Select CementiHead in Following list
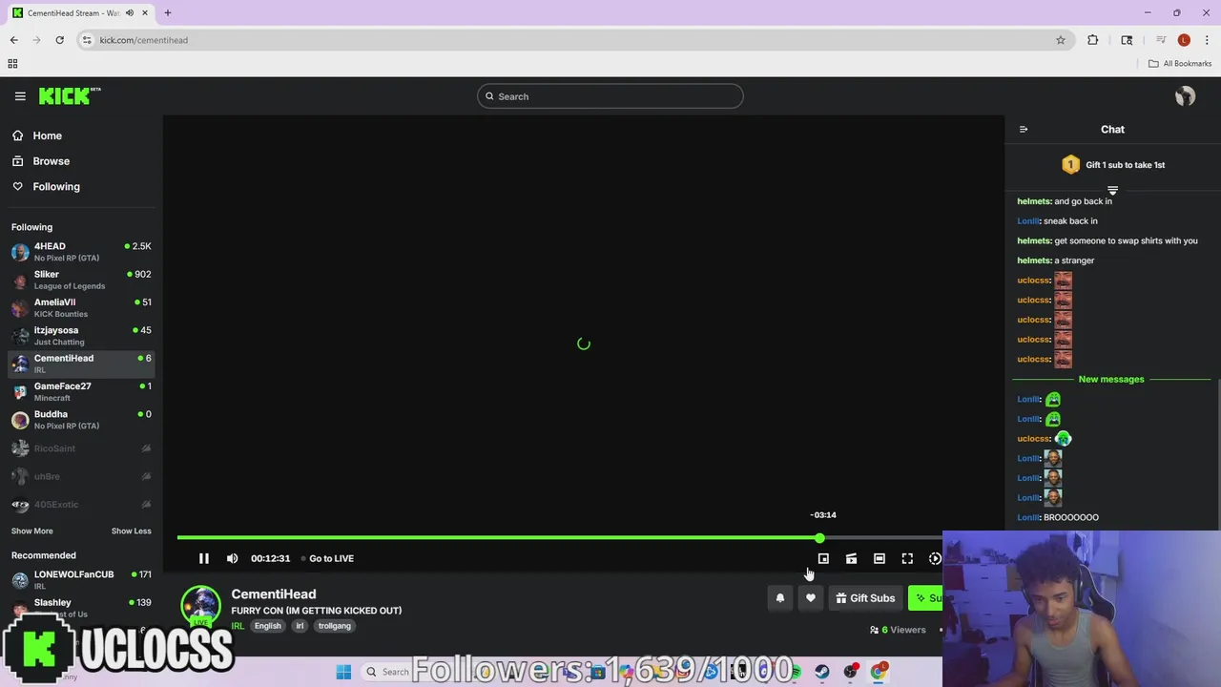Viewport: 1221px width, 687px height. pyautogui.click(x=81, y=364)
